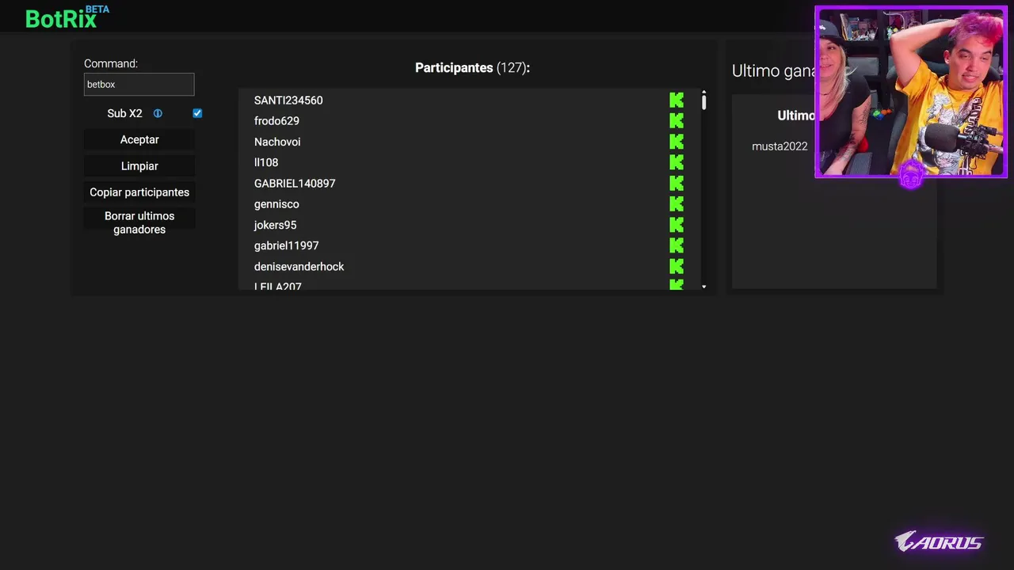Open the Sub X2 info icon
This screenshot has height=570, width=1014.
click(x=158, y=113)
